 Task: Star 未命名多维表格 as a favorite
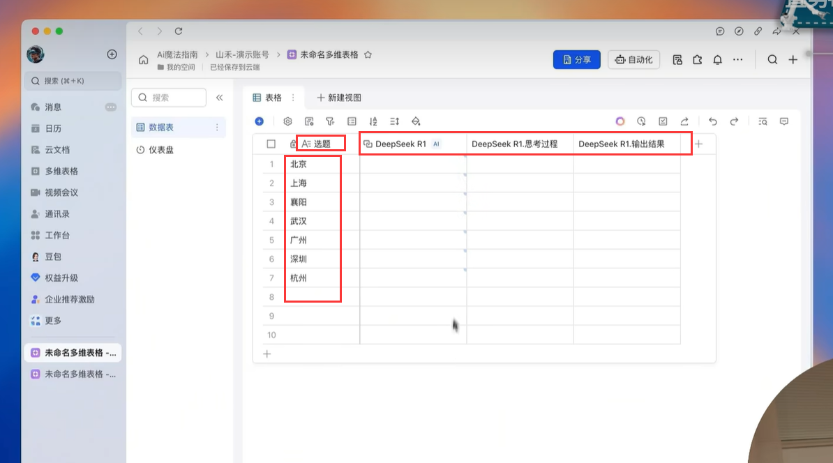[368, 54]
